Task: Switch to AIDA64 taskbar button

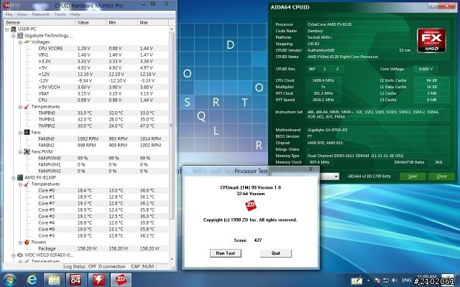Action: (75, 280)
